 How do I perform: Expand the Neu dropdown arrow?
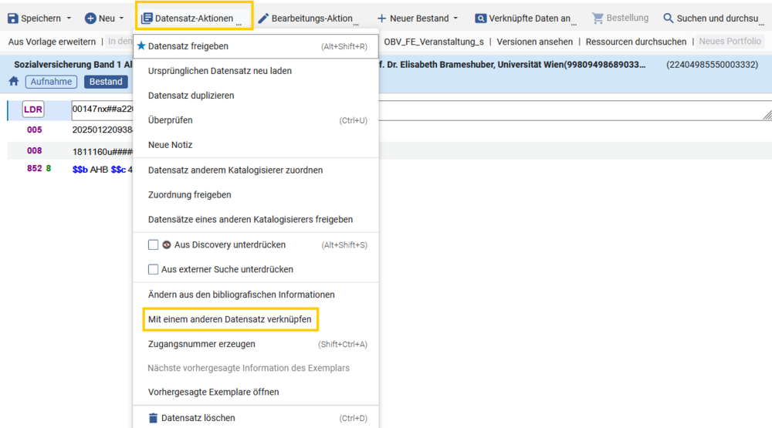point(122,19)
